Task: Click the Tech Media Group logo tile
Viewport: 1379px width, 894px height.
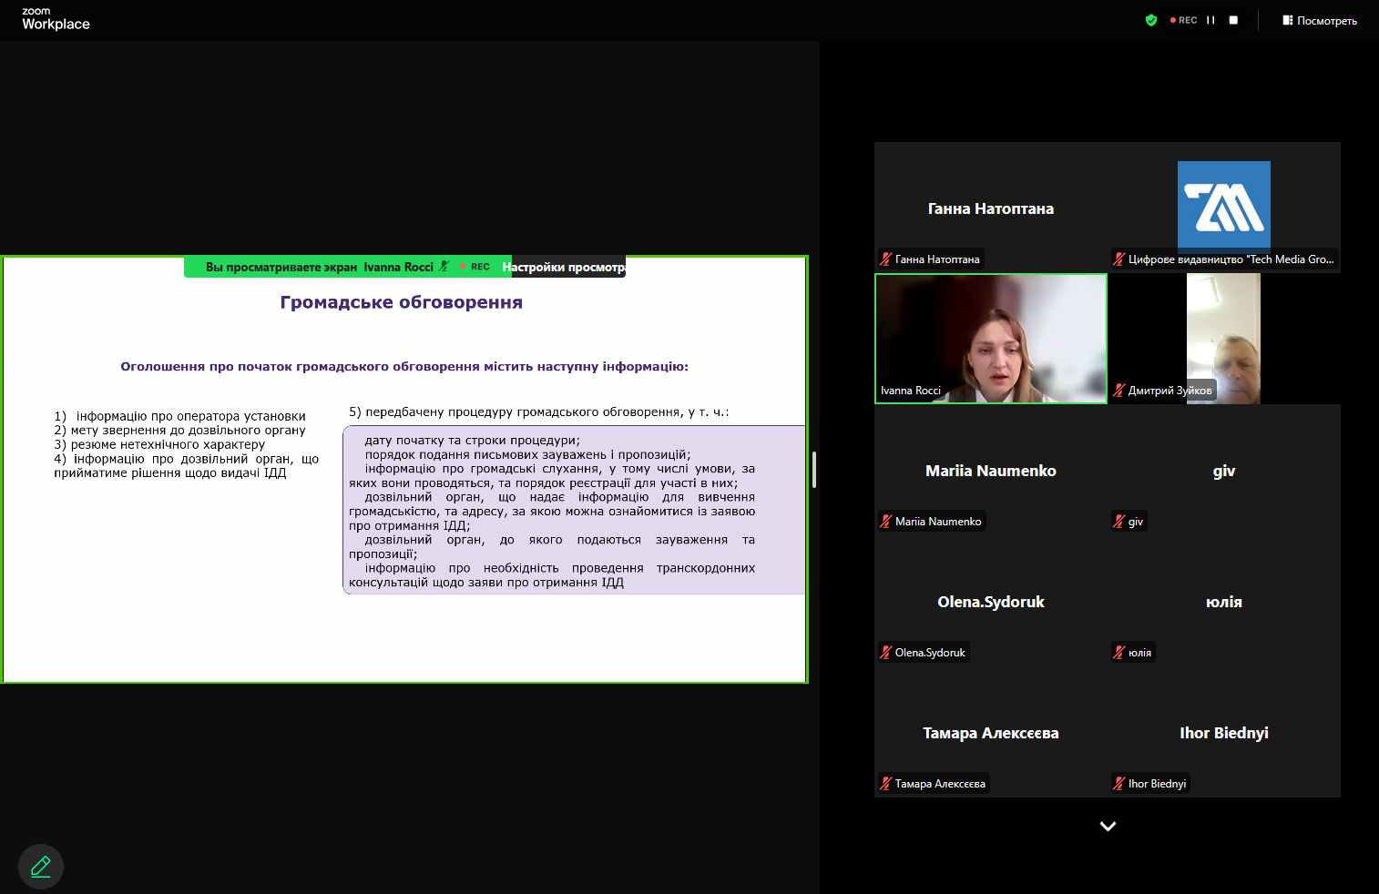Action: (x=1223, y=207)
